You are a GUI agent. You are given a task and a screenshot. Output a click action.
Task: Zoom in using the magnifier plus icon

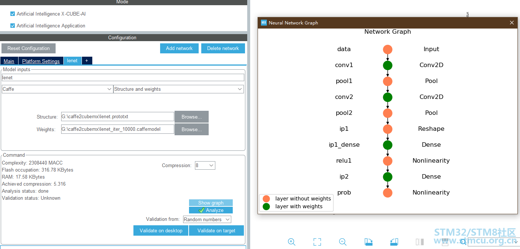point(292,242)
